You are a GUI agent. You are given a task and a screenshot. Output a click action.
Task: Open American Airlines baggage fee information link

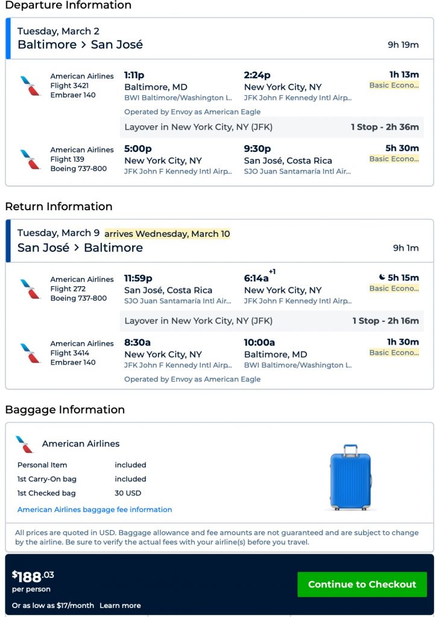(x=95, y=510)
